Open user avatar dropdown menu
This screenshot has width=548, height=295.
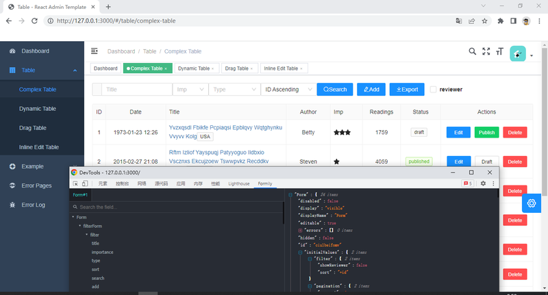[521, 54]
